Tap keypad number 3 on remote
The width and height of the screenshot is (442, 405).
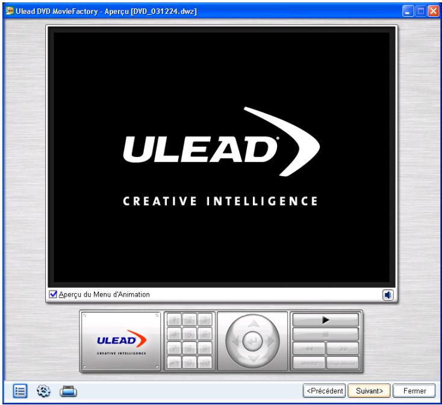pos(205,320)
